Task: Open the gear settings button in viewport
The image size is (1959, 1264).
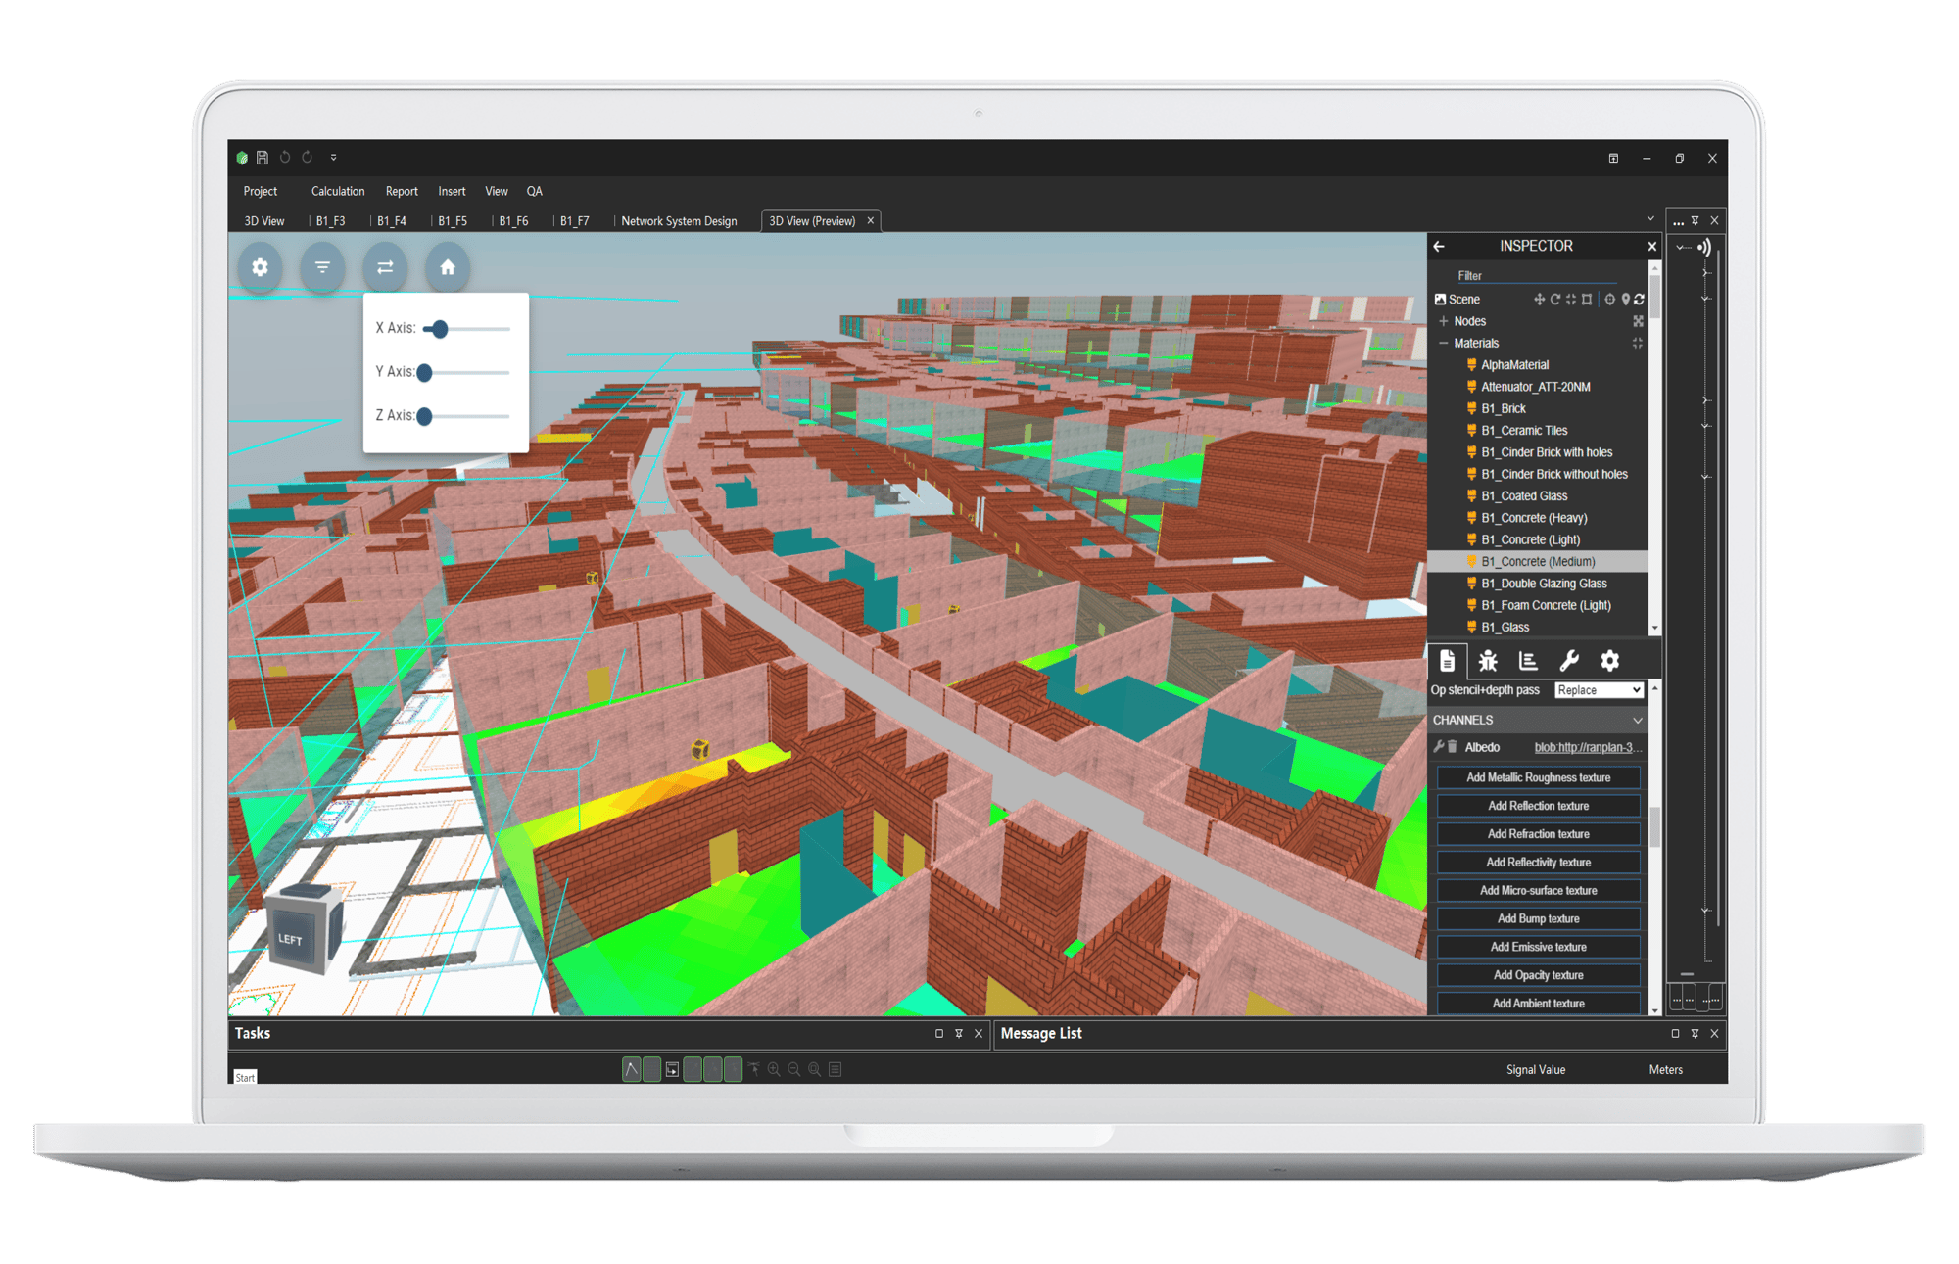Action: click(x=260, y=267)
